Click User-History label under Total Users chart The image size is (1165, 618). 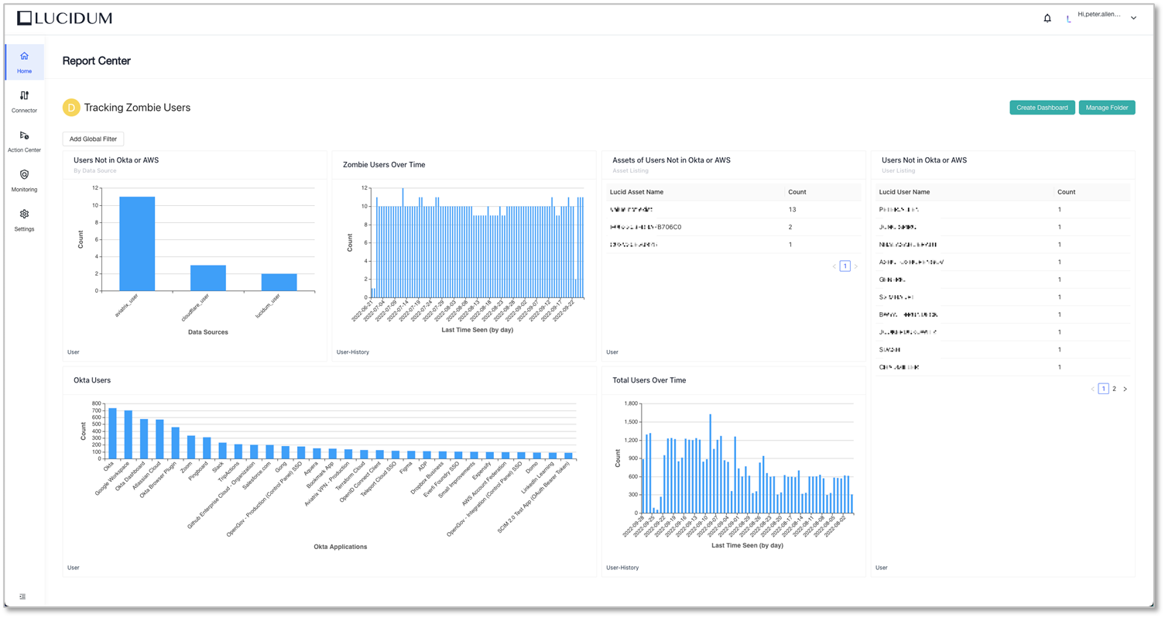622,568
